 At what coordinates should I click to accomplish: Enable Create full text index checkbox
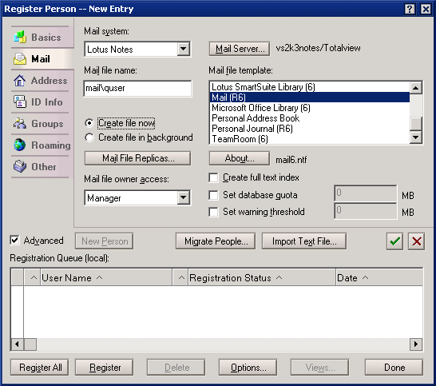coord(213,178)
